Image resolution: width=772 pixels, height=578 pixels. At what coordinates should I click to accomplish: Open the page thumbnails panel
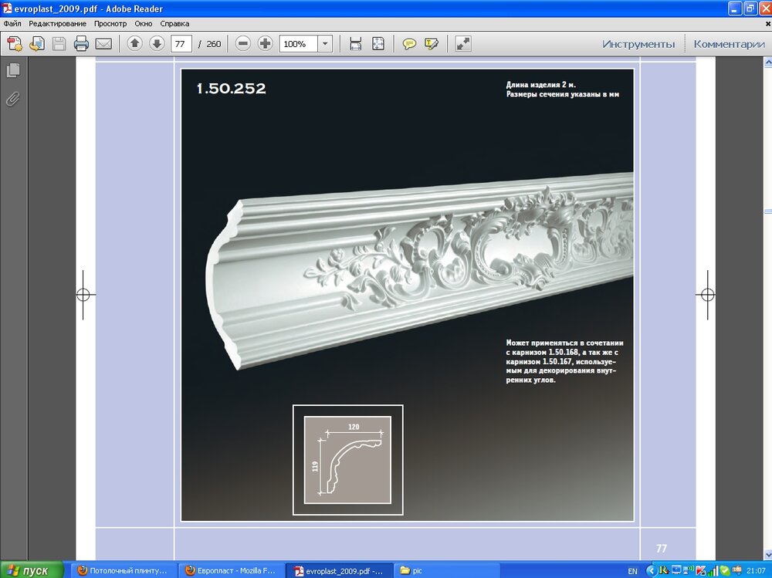[13, 71]
